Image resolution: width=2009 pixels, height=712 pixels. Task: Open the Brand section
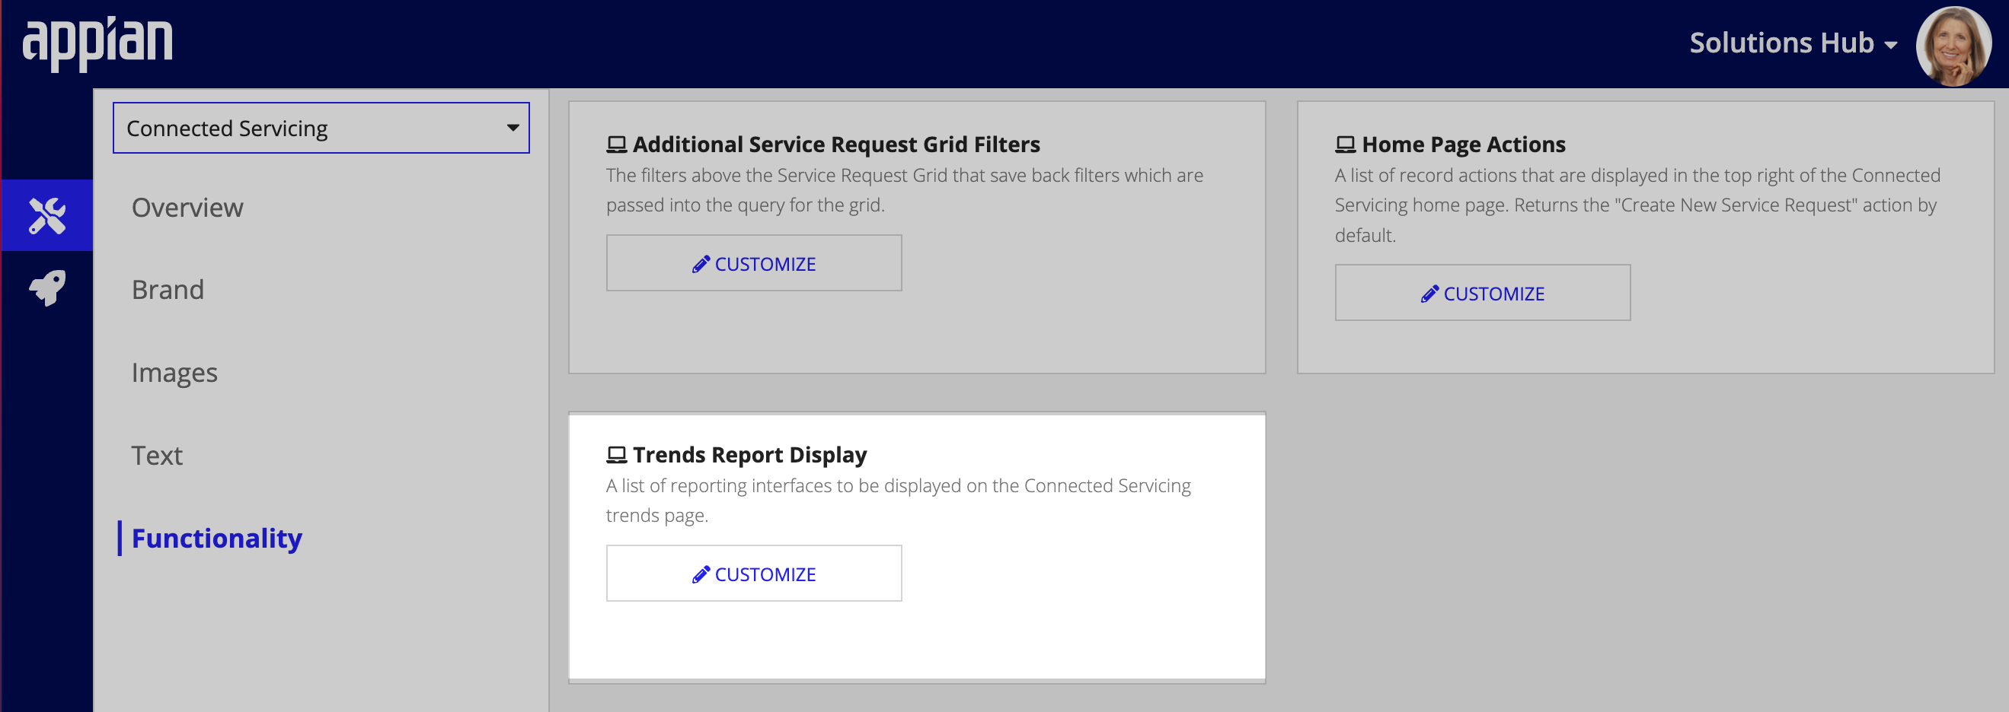[168, 290]
